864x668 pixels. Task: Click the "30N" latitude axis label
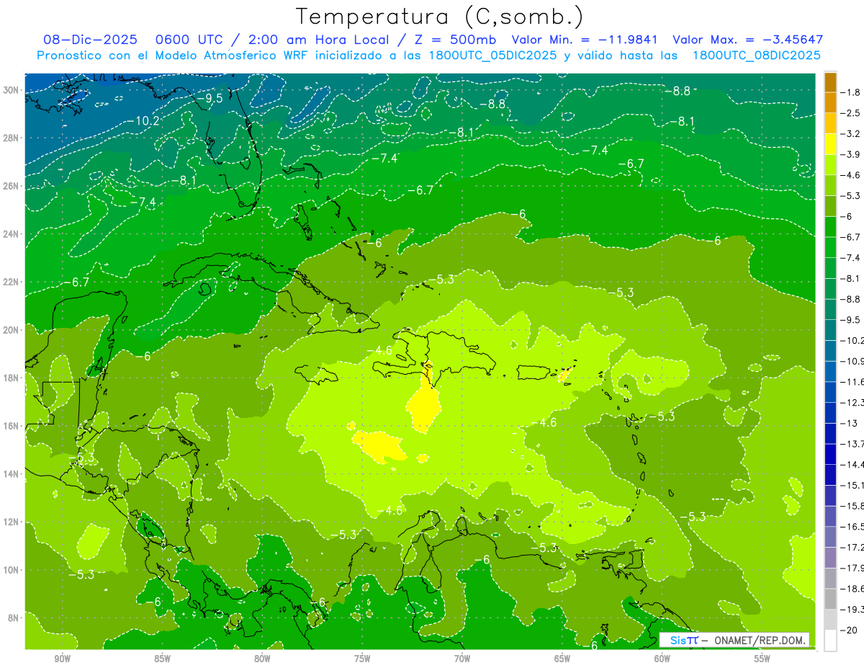(12, 89)
